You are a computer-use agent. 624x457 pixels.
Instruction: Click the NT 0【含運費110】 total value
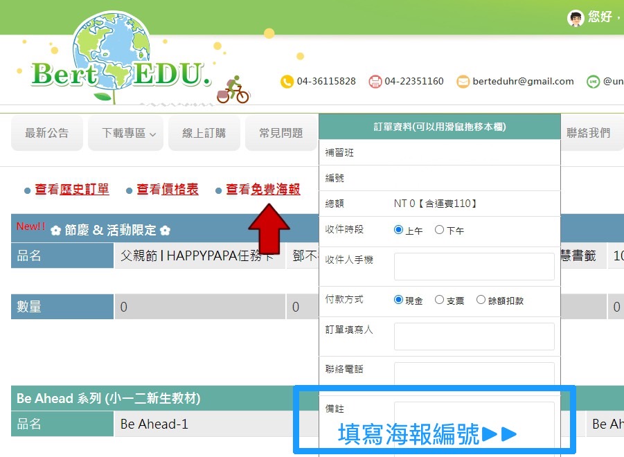(436, 204)
